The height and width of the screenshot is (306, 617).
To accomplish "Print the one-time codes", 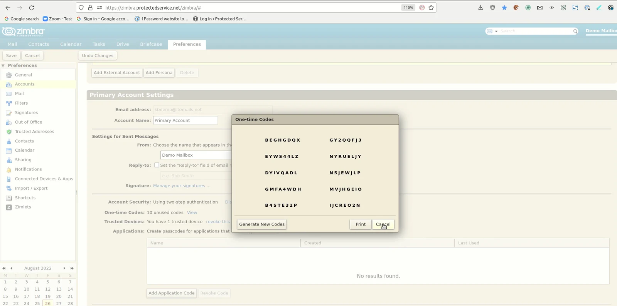I will click(361, 224).
